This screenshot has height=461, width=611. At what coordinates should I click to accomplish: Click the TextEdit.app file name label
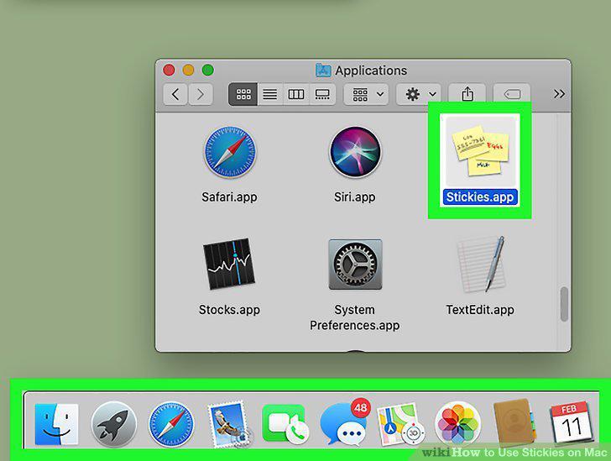tap(480, 310)
